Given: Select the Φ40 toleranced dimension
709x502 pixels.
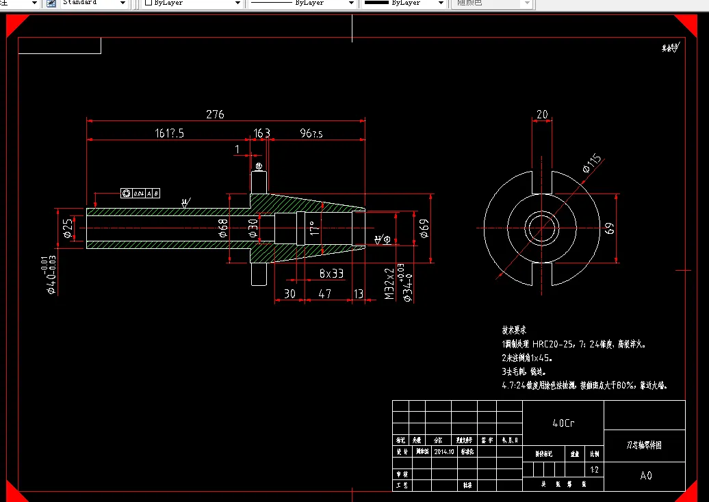Looking at the screenshot, I should click(x=50, y=275).
